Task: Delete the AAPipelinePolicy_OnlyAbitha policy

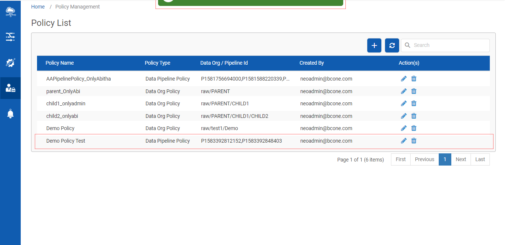Action: point(414,79)
